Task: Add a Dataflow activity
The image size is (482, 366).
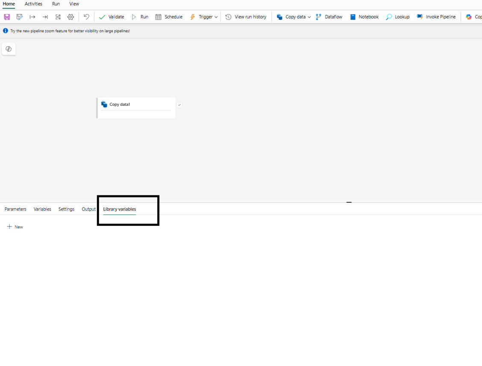Action: 329,17
